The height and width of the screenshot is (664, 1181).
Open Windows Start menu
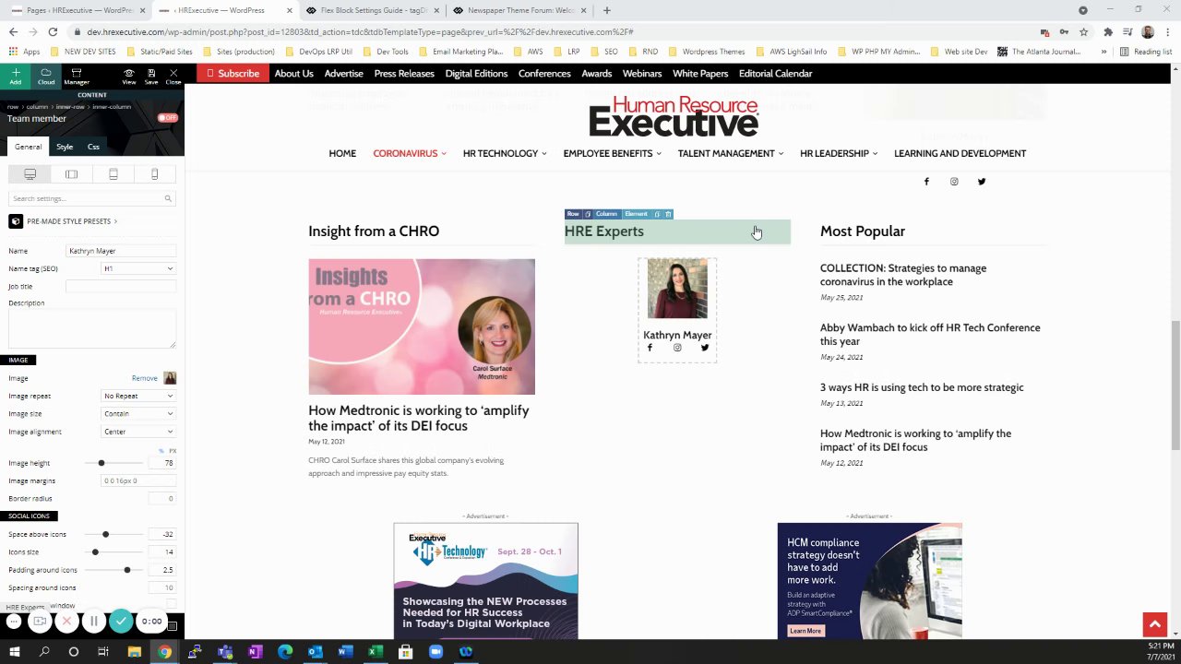pos(15,652)
